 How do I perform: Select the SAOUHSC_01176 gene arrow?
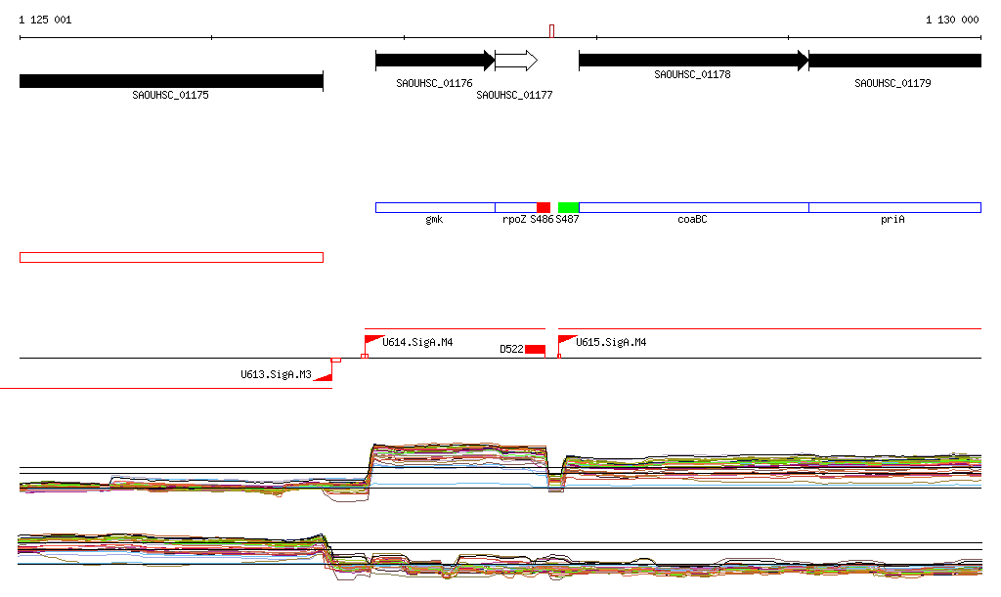click(435, 61)
